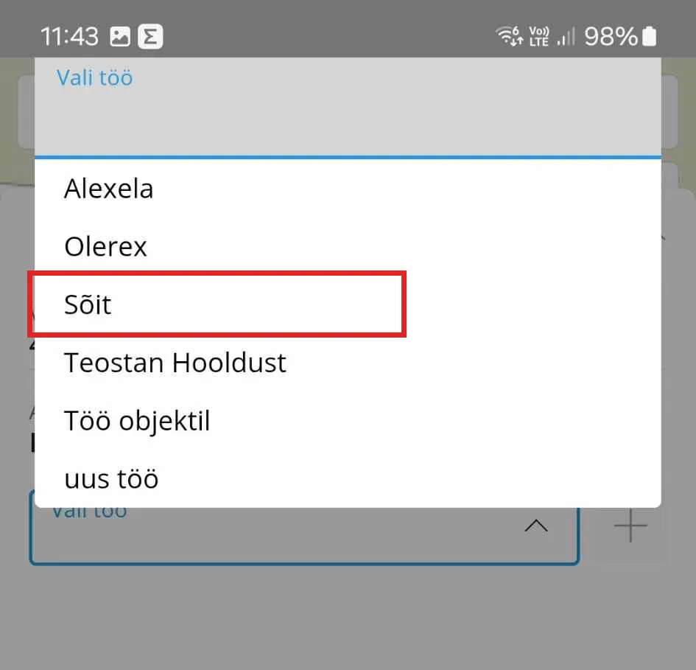Viewport: 696px width, 670px height.
Task: Select the highlighted Sõit option
Action: 88,304
